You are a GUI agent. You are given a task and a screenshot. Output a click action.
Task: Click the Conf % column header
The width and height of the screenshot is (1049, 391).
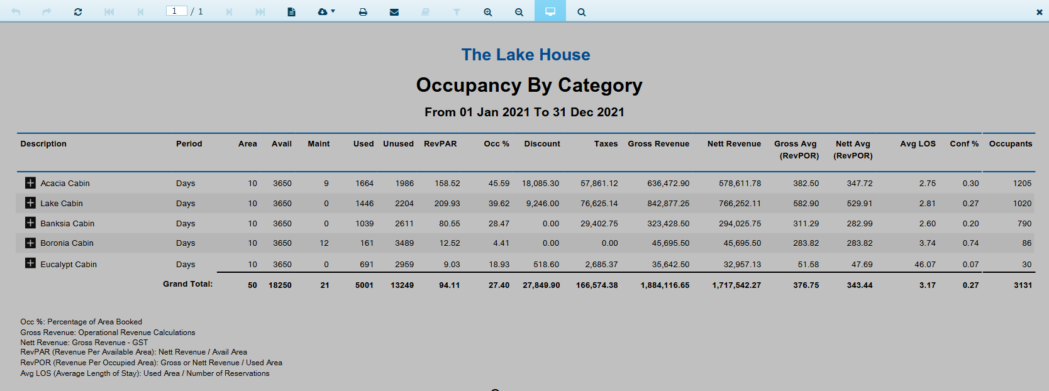pyautogui.click(x=964, y=144)
